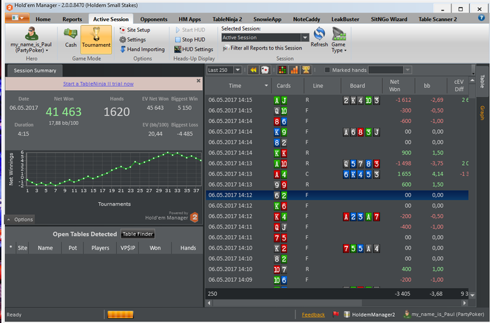Screen dimensions: 490x323
Task: Click the colored grid icon
Action: pos(282,70)
